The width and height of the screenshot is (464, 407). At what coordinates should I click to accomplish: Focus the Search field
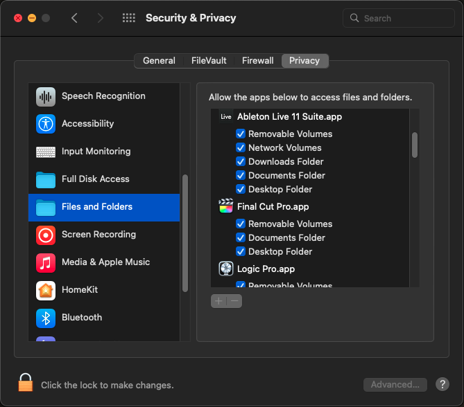coord(399,18)
